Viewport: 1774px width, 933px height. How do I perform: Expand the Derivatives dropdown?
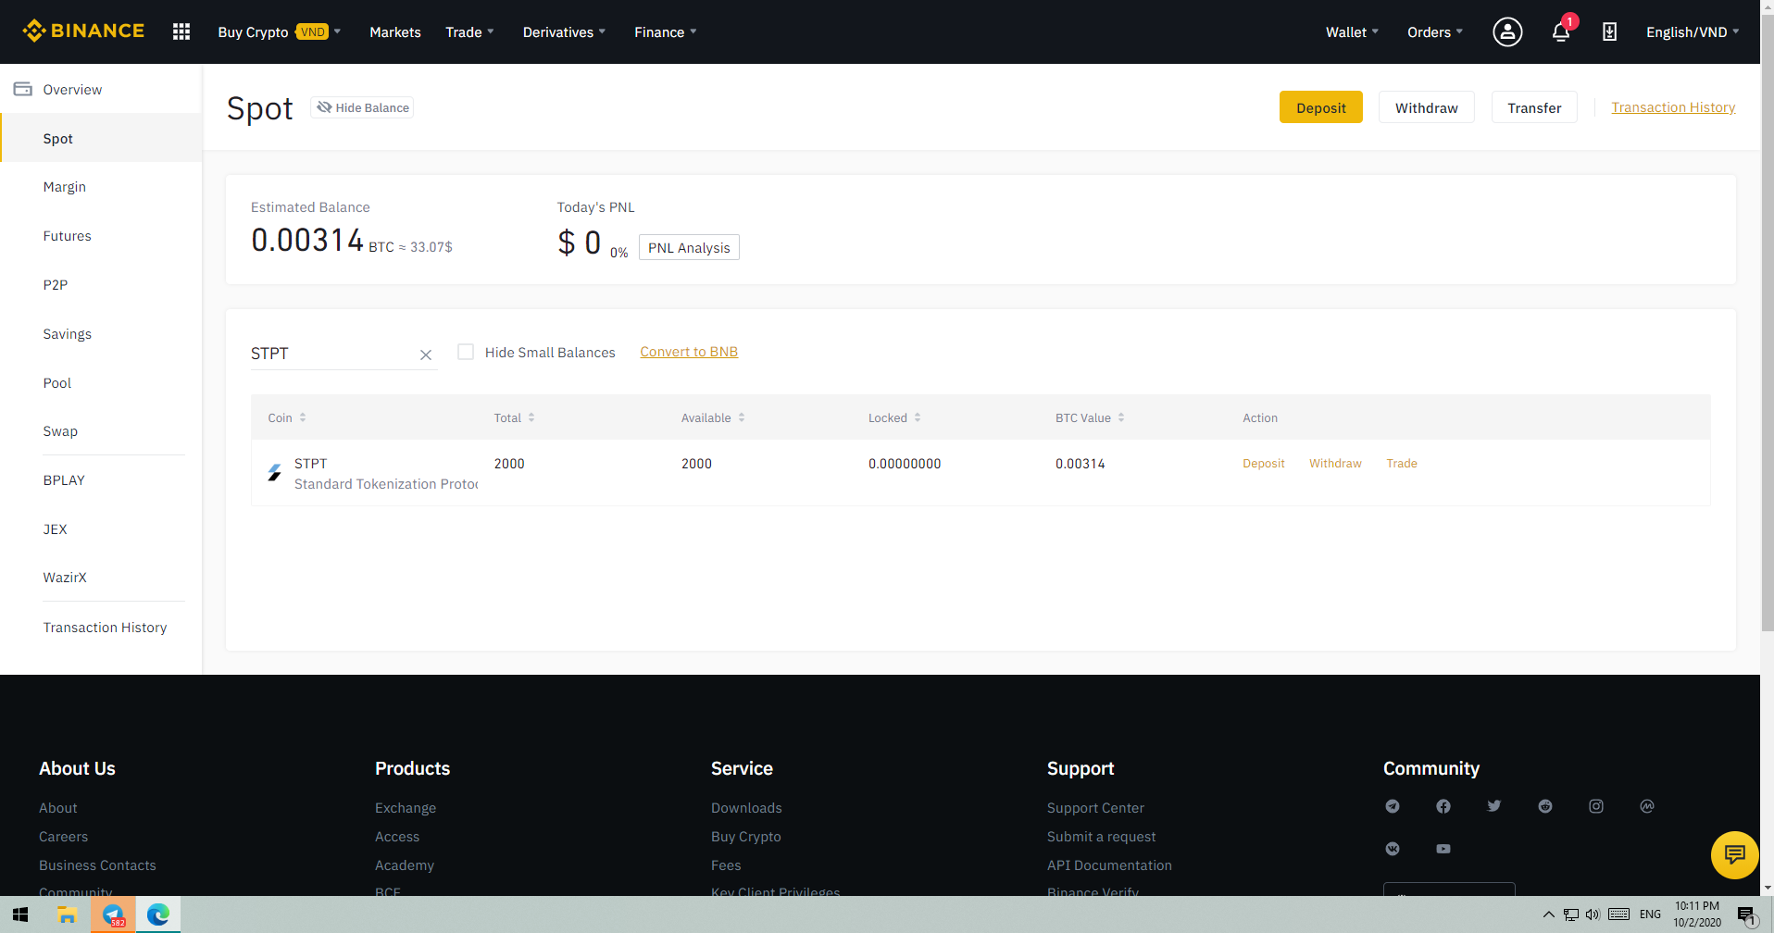click(x=564, y=31)
